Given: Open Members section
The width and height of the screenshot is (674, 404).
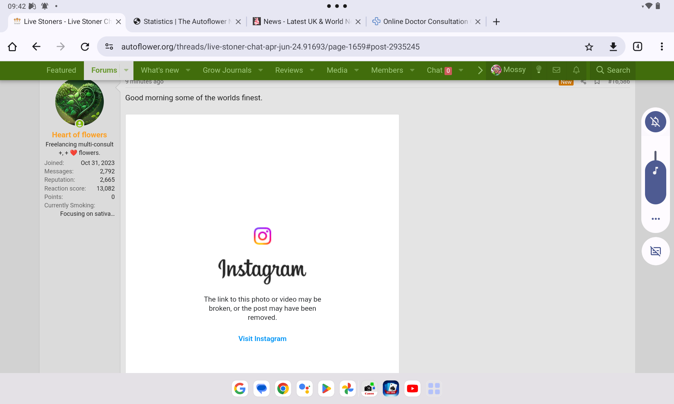Looking at the screenshot, I should pyautogui.click(x=387, y=70).
